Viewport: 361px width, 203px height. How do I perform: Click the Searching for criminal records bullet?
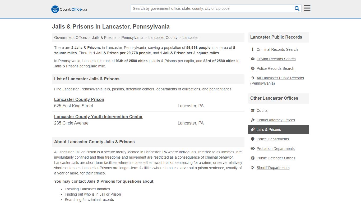point(89,200)
